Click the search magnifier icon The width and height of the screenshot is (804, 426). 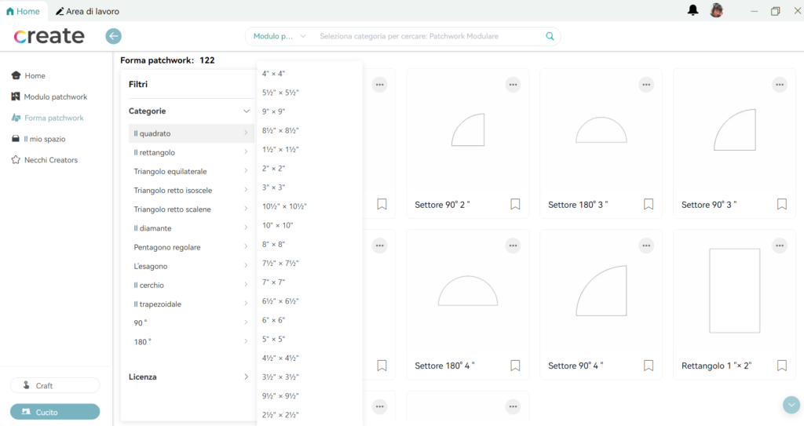point(550,36)
